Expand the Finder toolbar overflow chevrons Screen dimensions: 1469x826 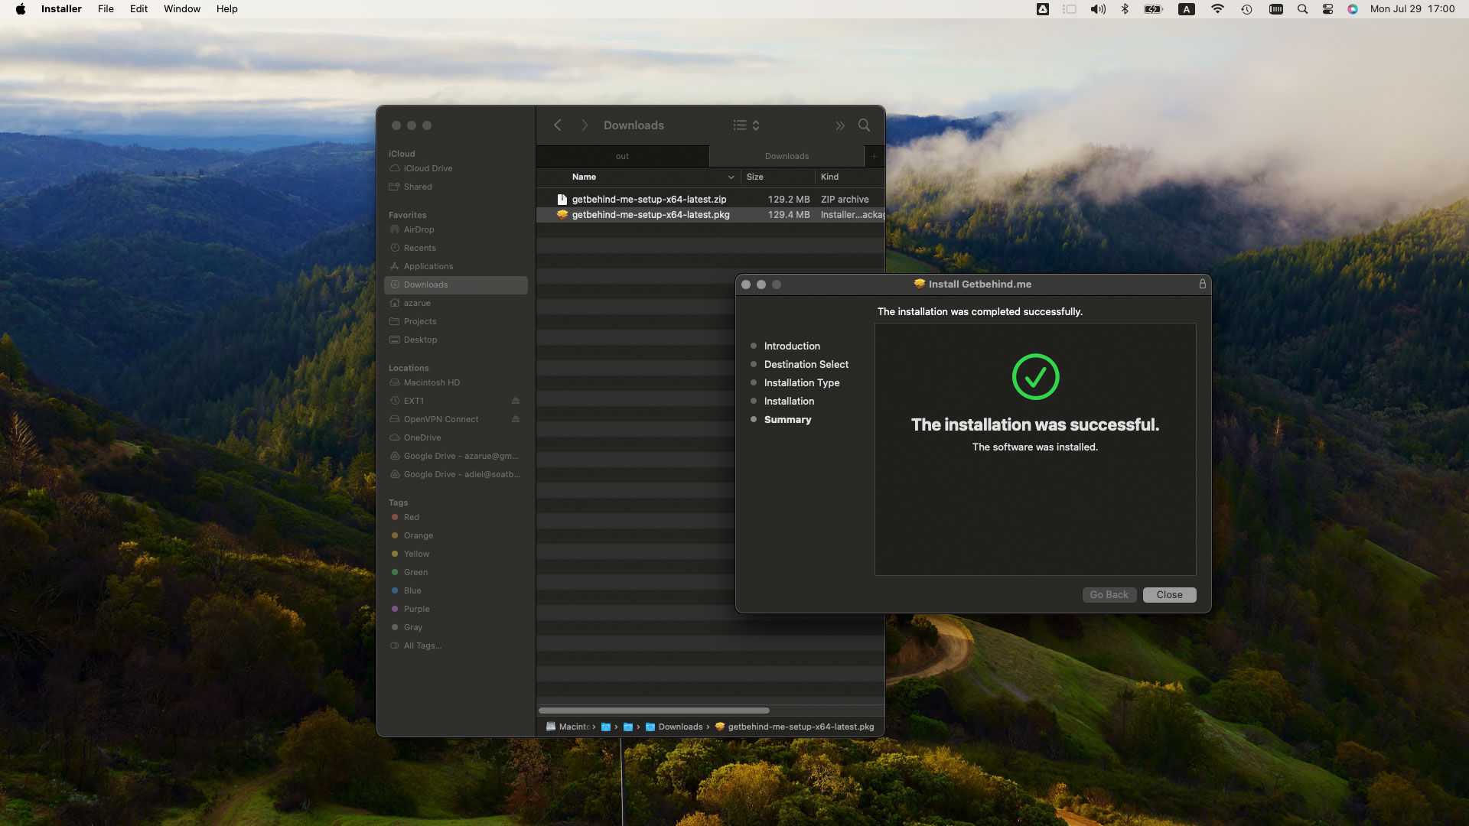840,125
